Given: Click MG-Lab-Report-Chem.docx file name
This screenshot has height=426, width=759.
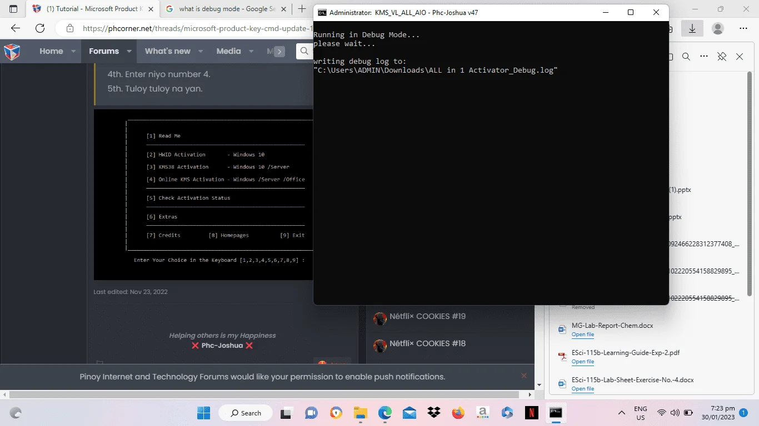Looking at the screenshot, I should (612, 326).
